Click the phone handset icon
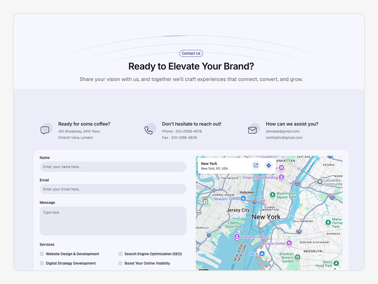Image resolution: width=378 pixels, height=284 pixels. [149, 130]
